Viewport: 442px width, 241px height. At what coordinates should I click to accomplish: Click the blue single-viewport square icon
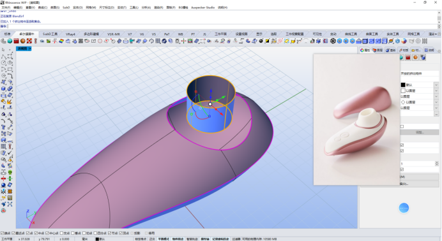(x=365, y=41)
